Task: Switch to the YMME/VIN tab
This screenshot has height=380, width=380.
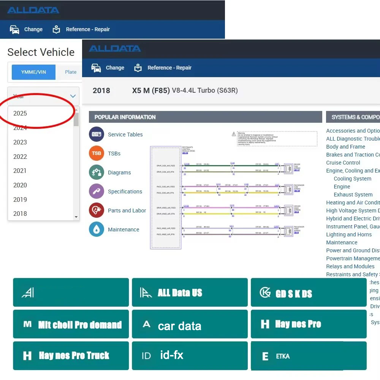Action: (33, 72)
